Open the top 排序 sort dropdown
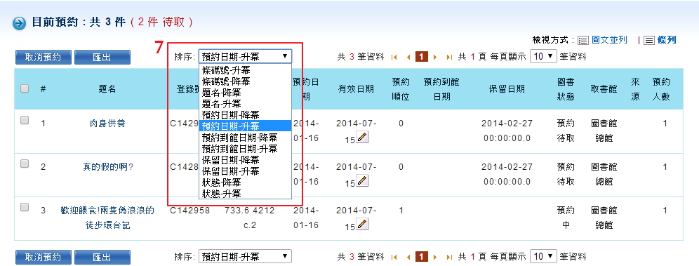The width and height of the screenshot is (699, 266). (245, 57)
